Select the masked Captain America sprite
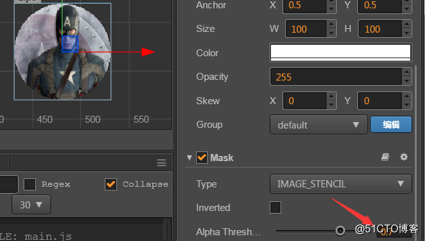Screen dimensions: 425x241 tap(63, 52)
